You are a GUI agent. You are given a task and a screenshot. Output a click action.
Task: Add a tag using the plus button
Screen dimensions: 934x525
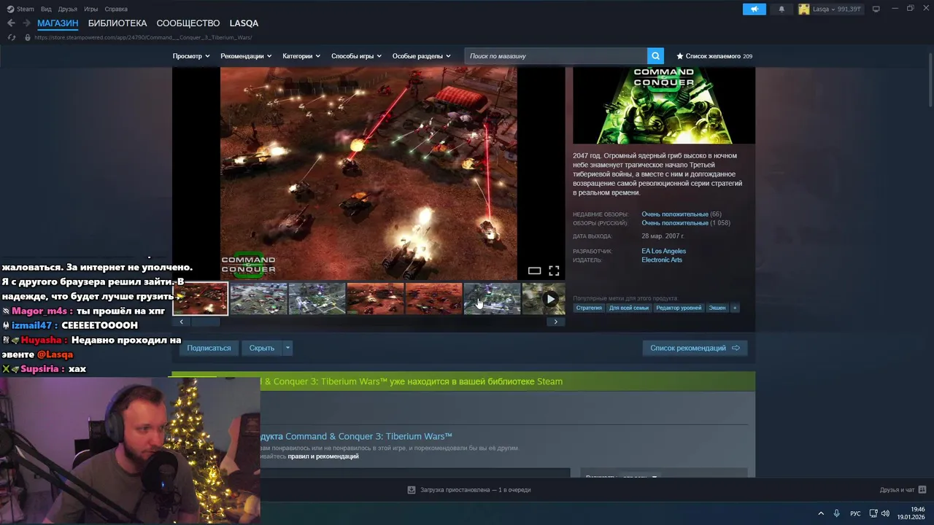point(735,308)
